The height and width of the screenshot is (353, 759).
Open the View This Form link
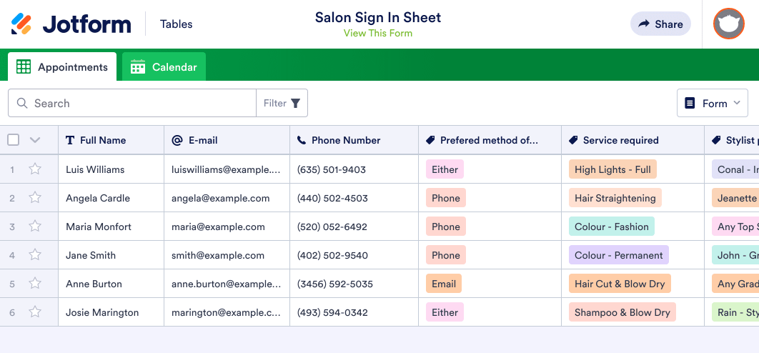click(x=377, y=33)
